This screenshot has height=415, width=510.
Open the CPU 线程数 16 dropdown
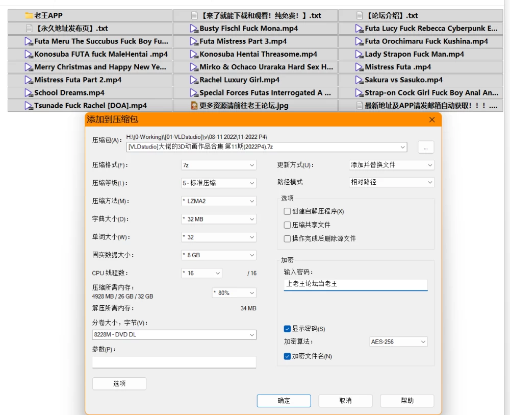coord(201,273)
